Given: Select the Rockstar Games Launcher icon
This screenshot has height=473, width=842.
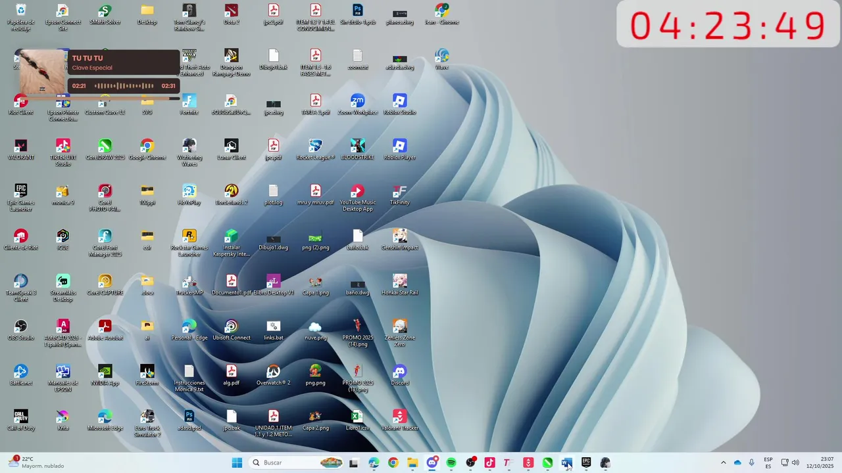Looking at the screenshot, I should tap(189, 243).
